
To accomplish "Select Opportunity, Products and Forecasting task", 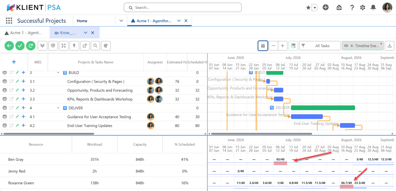I will 100,90.
